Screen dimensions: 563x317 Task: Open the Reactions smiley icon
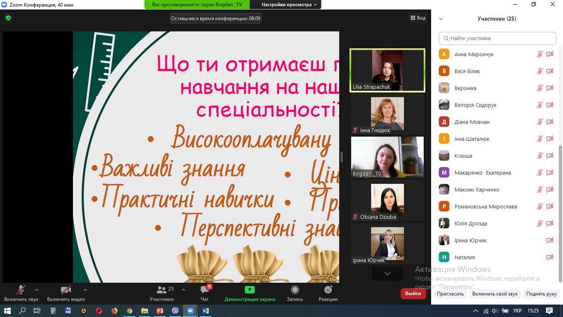click(x=328, y=290)
